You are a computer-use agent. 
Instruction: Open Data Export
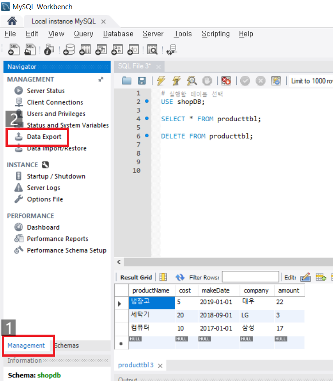tap(44, 136)
